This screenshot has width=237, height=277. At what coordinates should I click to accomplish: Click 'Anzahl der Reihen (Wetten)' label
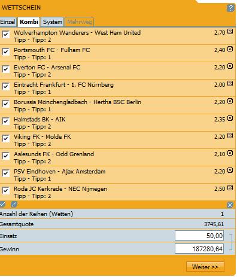click(37, 214)
